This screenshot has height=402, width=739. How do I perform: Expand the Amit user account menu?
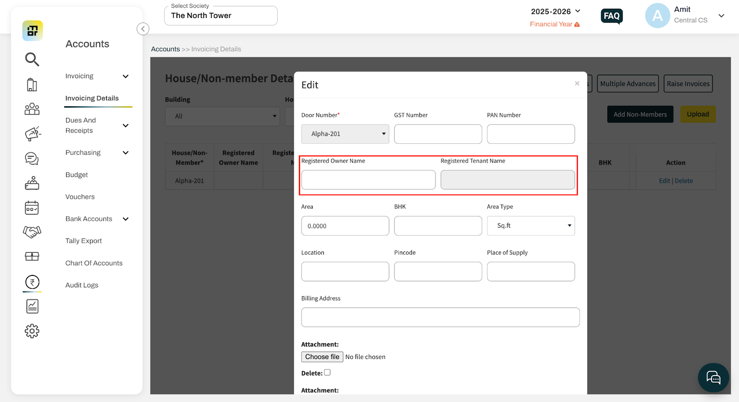721,16
